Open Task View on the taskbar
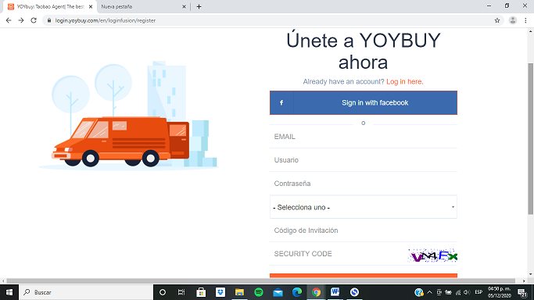534x300 pixels. (x=181, y=292)
